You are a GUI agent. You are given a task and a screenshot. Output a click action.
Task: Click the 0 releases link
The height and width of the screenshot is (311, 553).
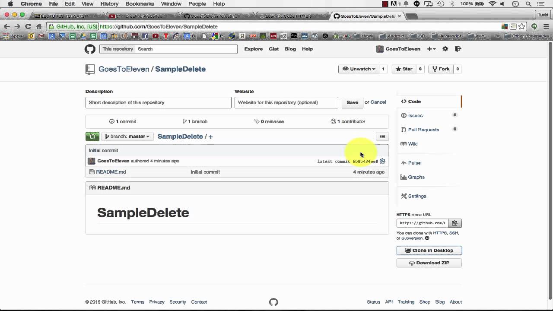(x=269, y=121)
